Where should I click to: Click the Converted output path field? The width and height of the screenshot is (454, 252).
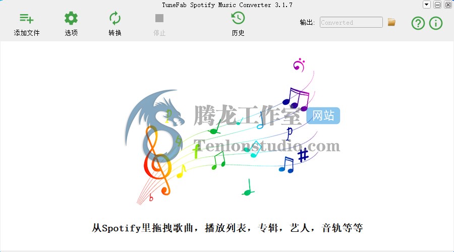point(351,22)
